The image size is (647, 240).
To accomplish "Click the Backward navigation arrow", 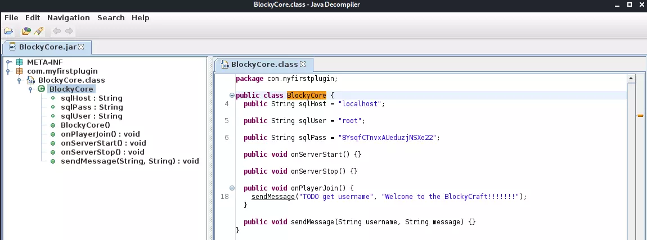I will 57,31.
